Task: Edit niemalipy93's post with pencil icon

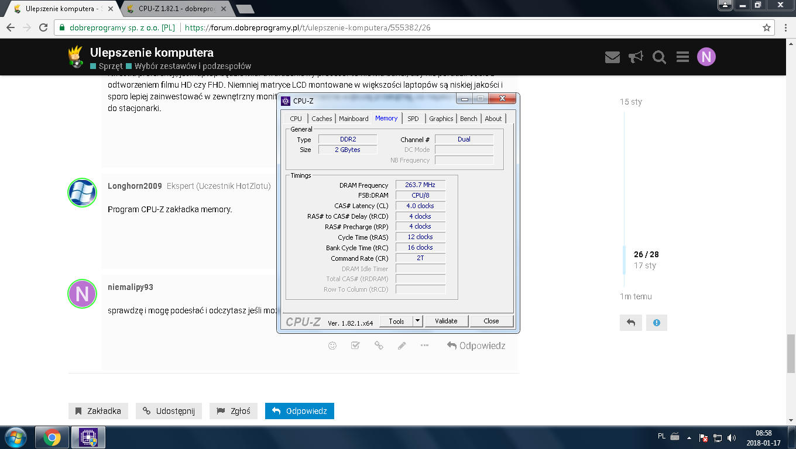Action: (402, 346)
